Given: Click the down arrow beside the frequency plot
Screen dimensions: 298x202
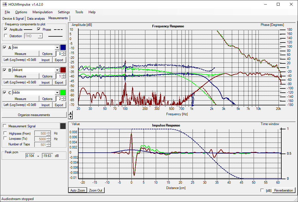Looking at the screenshot, I should 70,117.
